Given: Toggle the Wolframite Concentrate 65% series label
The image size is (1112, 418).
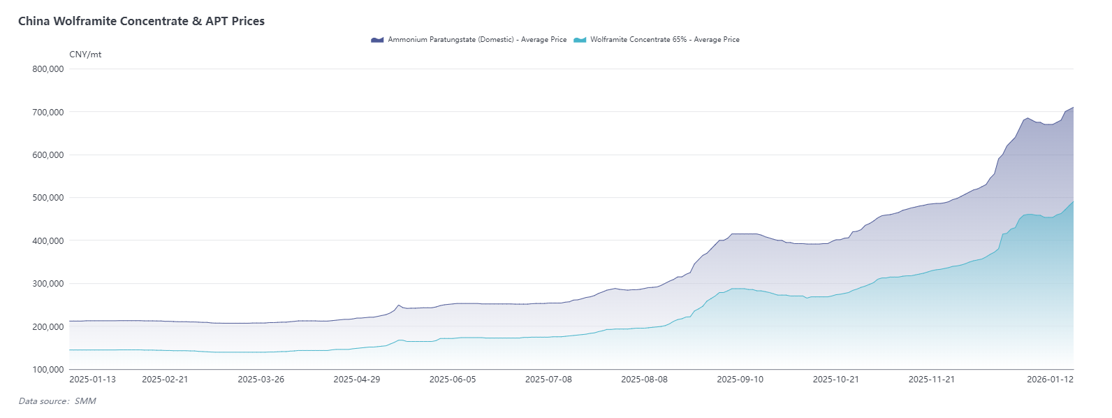Looking at the screenshot, I should coord(664,40).
